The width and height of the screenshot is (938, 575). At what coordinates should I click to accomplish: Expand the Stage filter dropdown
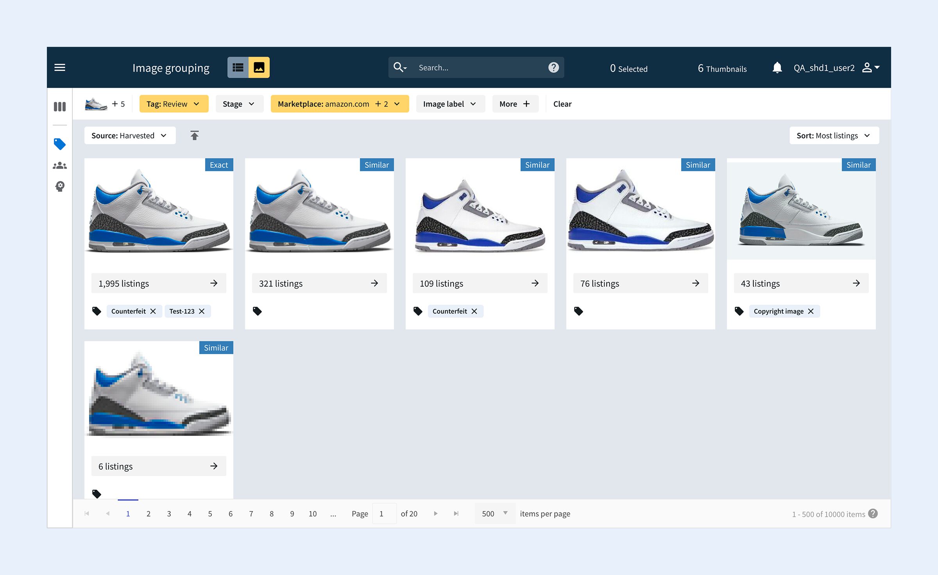click(239, 104)
